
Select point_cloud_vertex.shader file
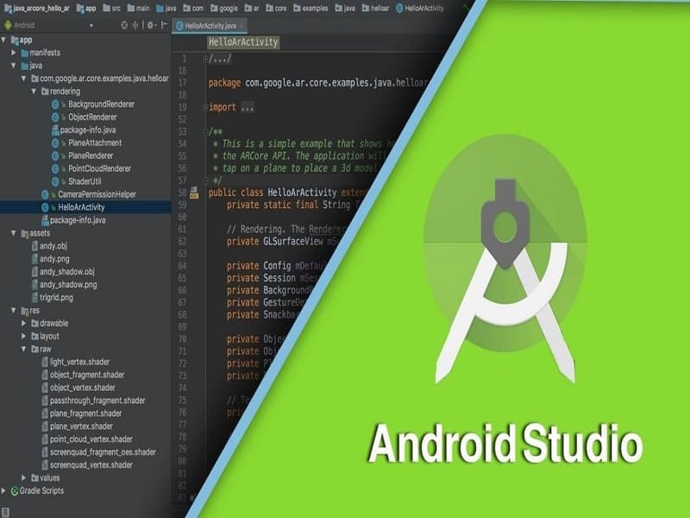(x=87, y=439)
